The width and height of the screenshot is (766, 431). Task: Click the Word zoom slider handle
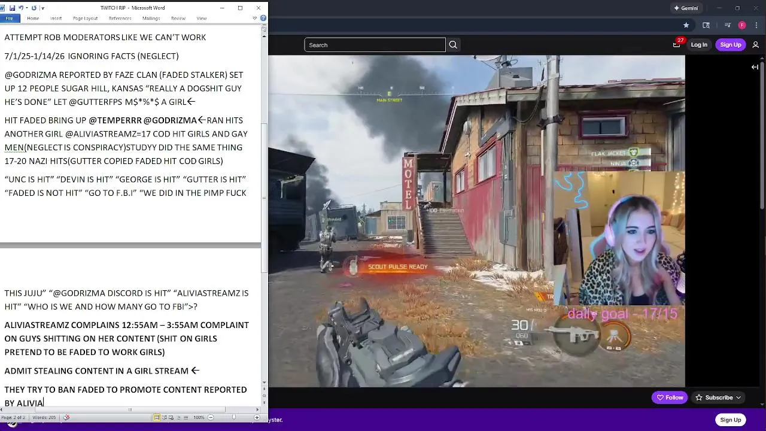(x=233, y=417)
